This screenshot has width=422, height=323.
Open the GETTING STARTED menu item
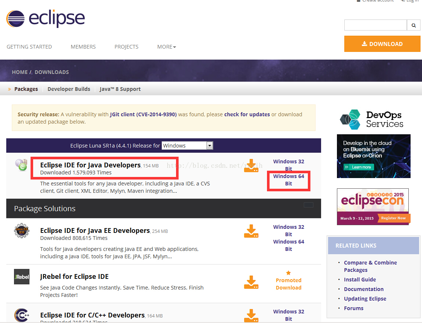pyautogui.click(x=29, y=47)
